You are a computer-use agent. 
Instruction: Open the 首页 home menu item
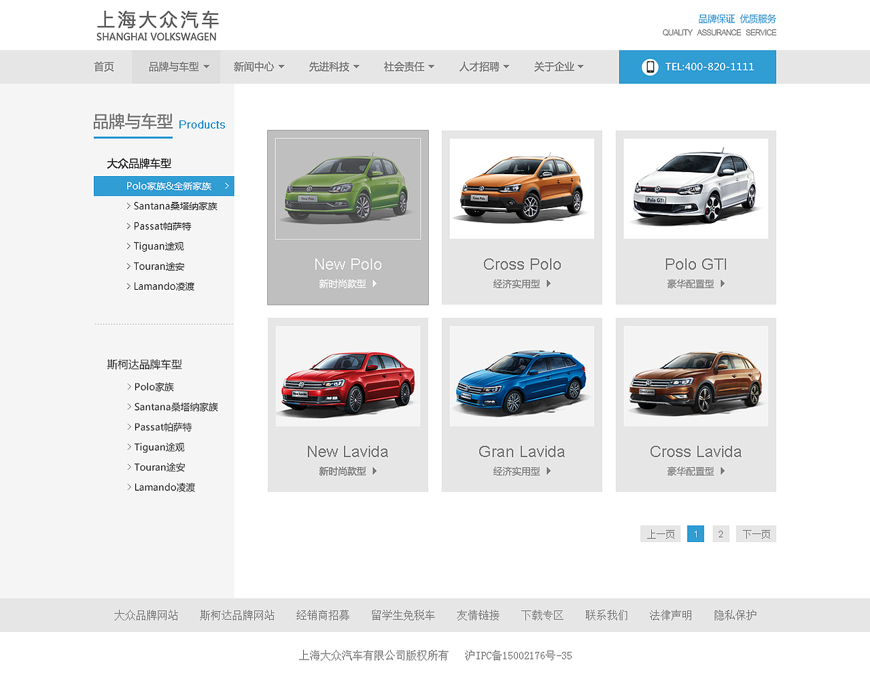104,67
